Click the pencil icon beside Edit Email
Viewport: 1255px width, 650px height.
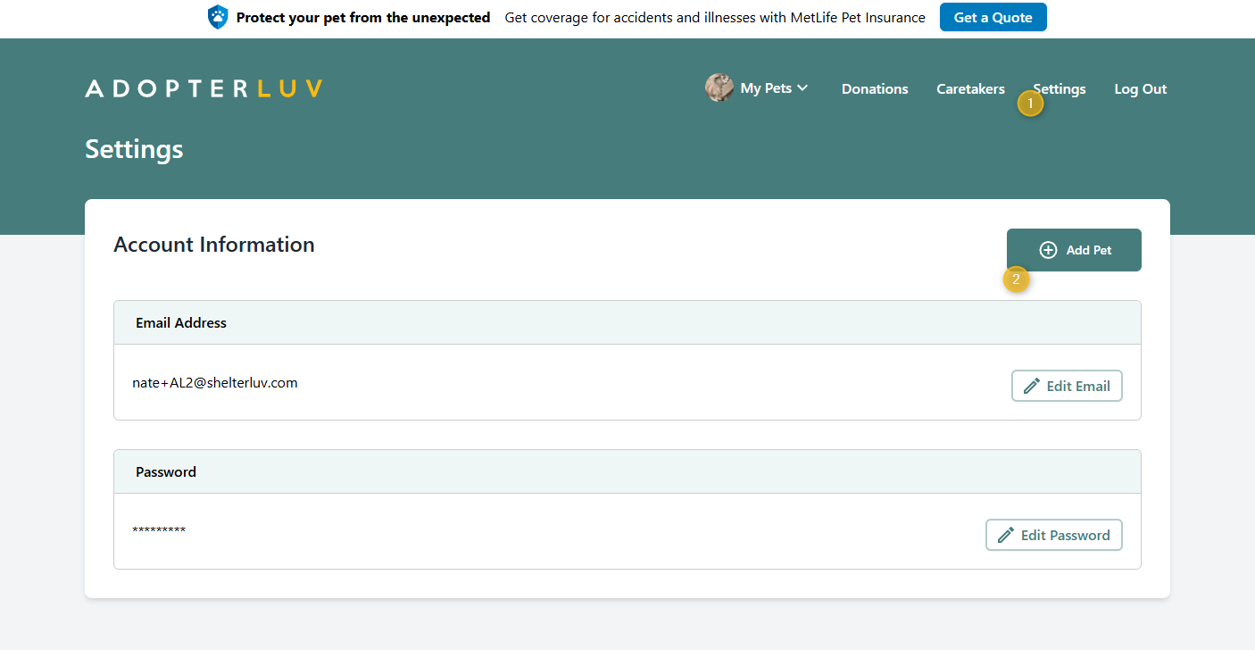click(x=1031, y=386)
